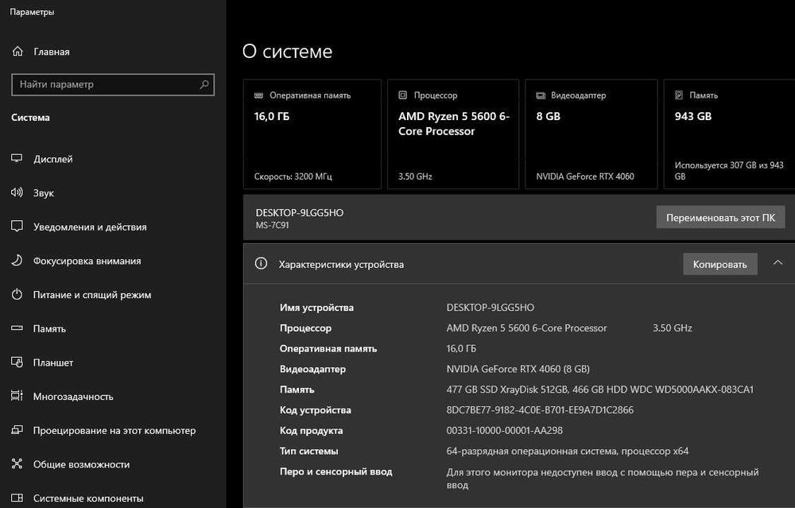Click the Sound speaker icon
Viewport: 795px width, 508px height.
pyautogui.click(x=17, y=193)
